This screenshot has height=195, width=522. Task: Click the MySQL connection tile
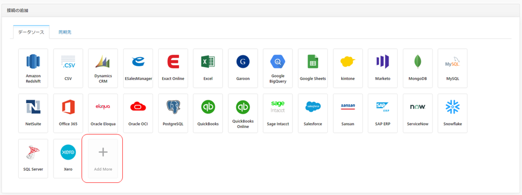coord(453,68)
